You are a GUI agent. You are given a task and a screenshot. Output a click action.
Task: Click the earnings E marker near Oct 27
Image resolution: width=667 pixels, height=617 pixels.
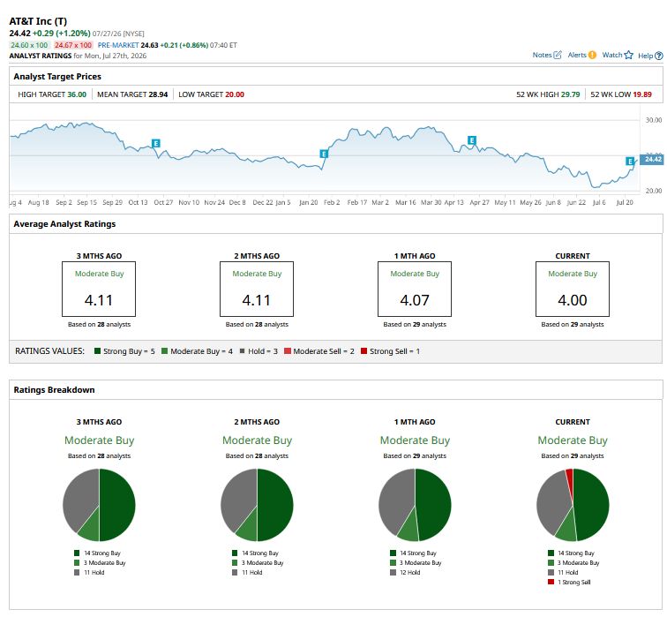[x=156, y=143]
